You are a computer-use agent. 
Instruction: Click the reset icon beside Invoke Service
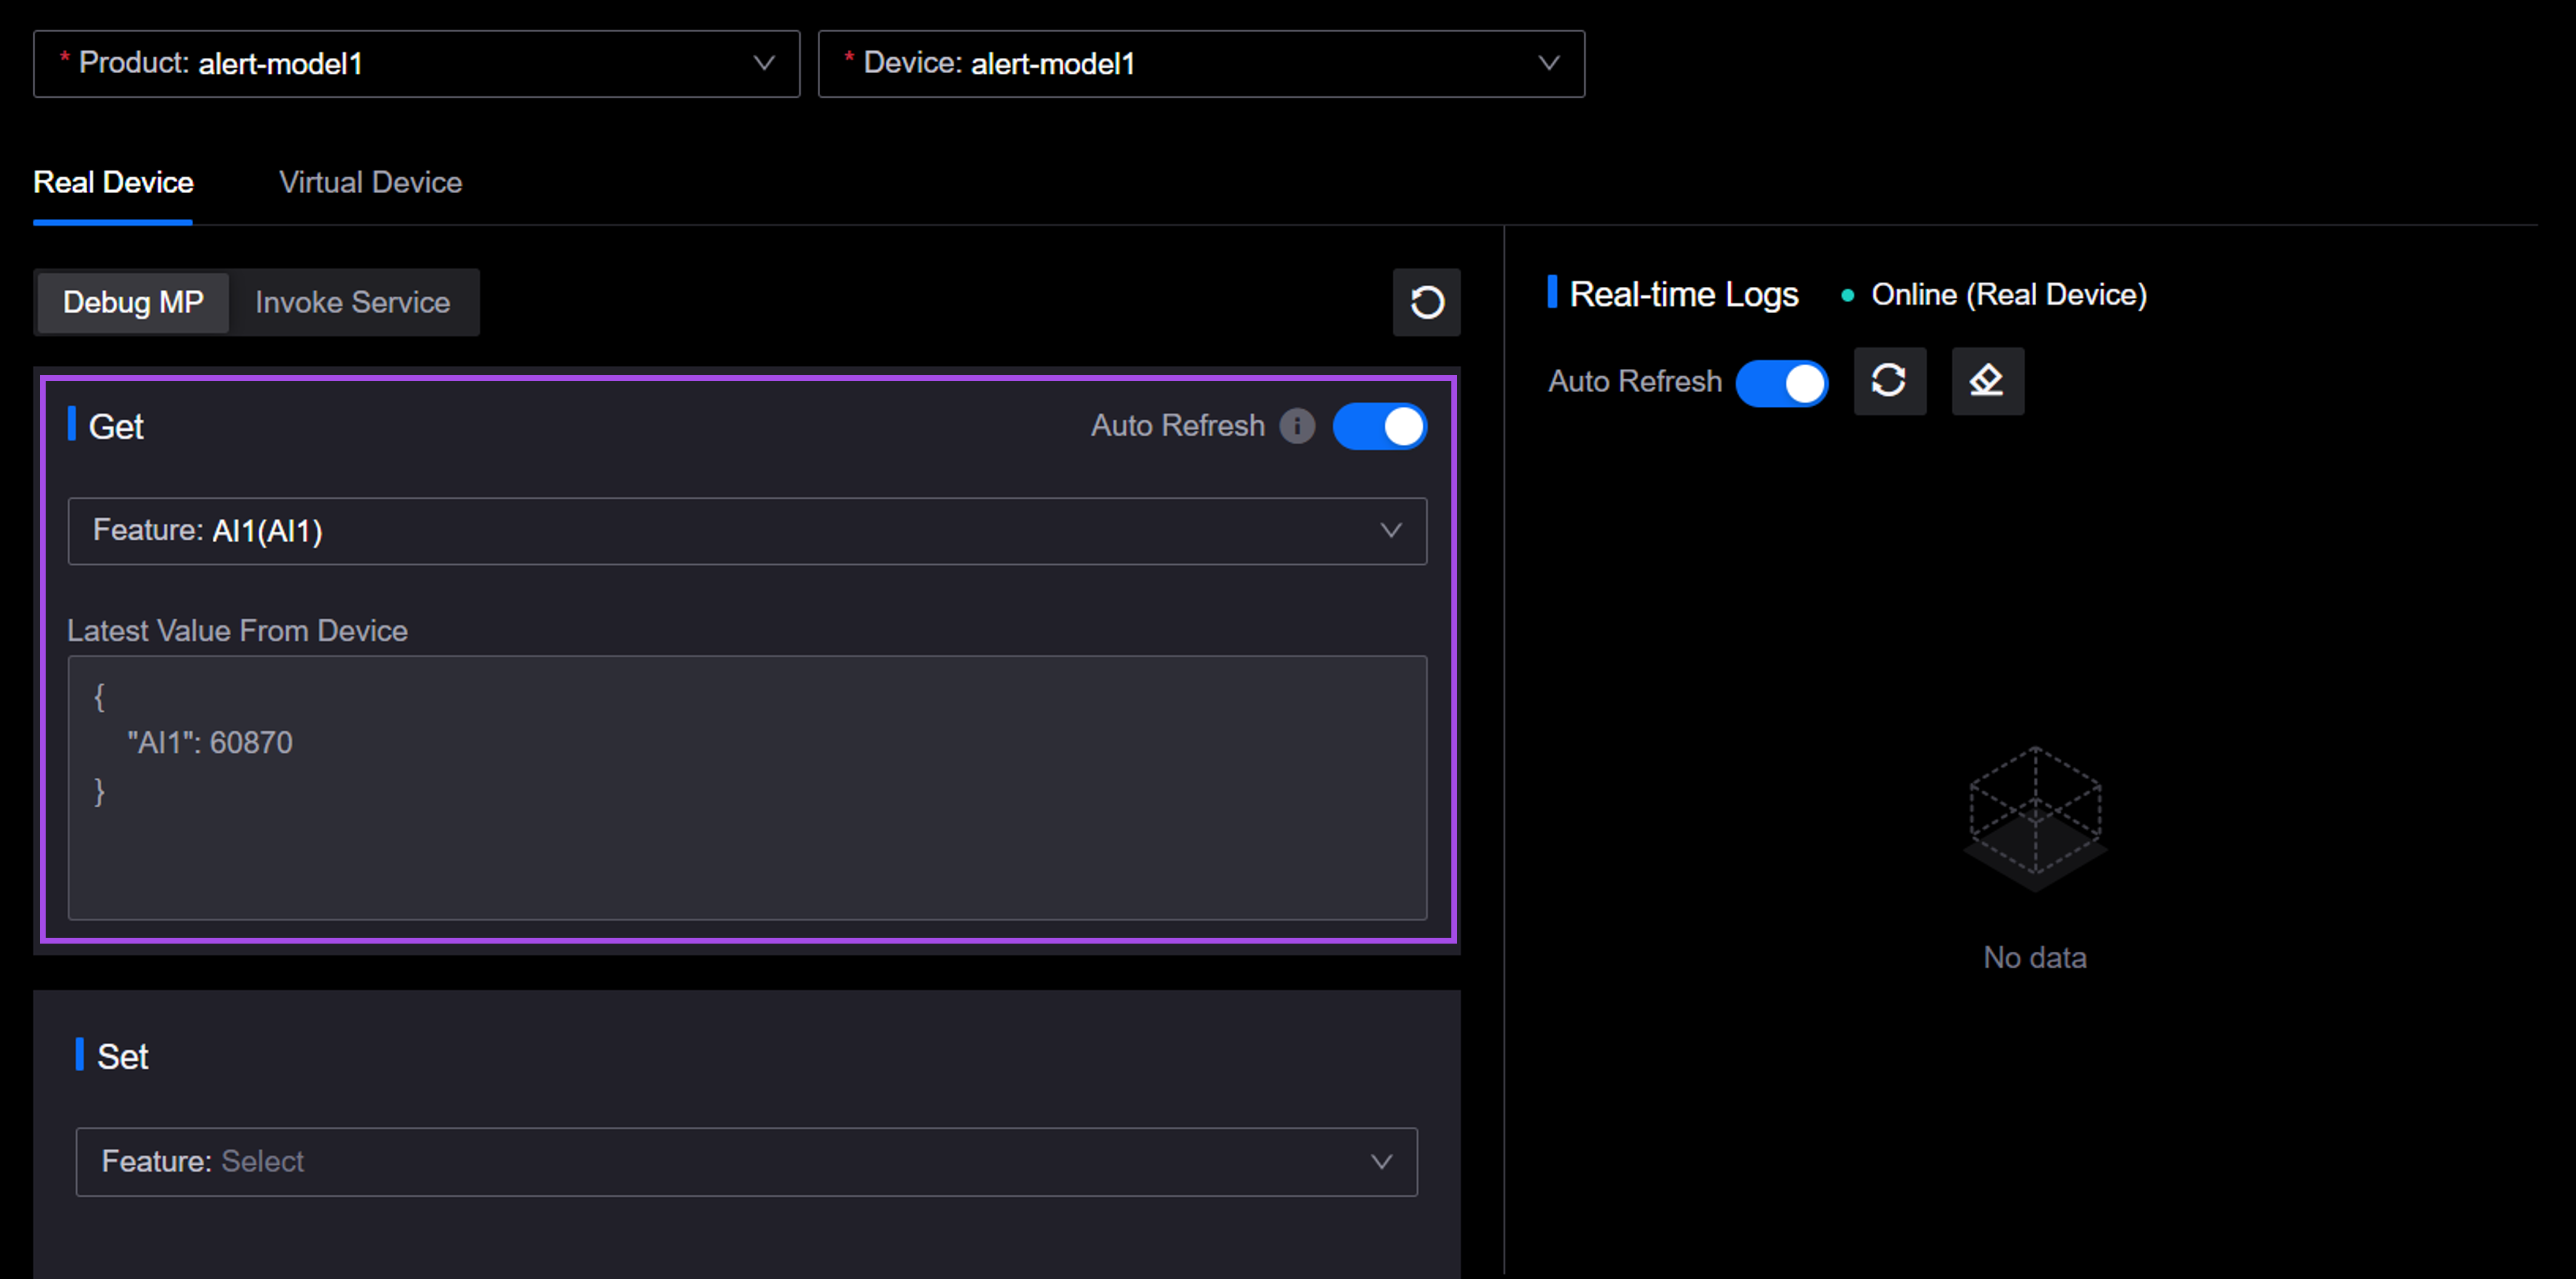click(x=1426, y=302)
